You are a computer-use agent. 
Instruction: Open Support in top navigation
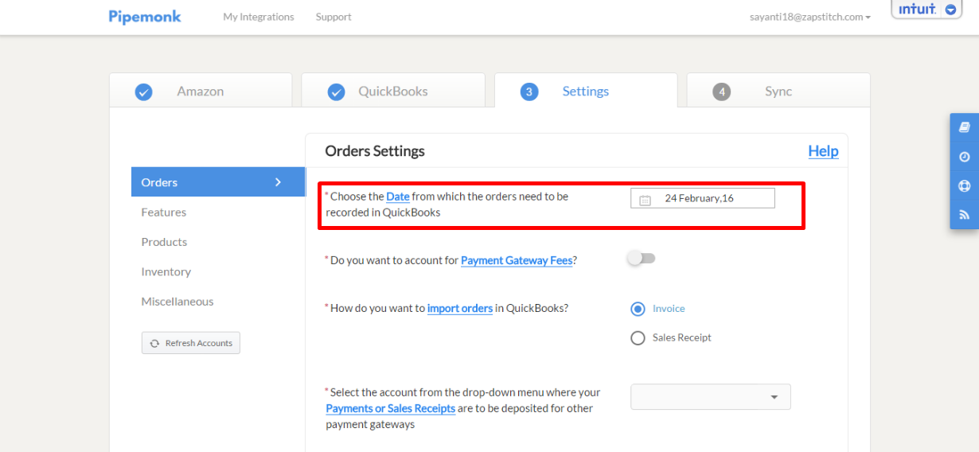333,17
